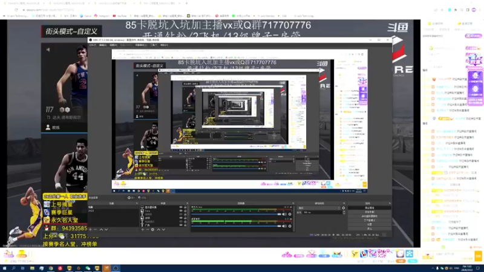Open WeChat from the Windows taskbar
This screenshot has width=484, height=272.
[x=88, y=268]
